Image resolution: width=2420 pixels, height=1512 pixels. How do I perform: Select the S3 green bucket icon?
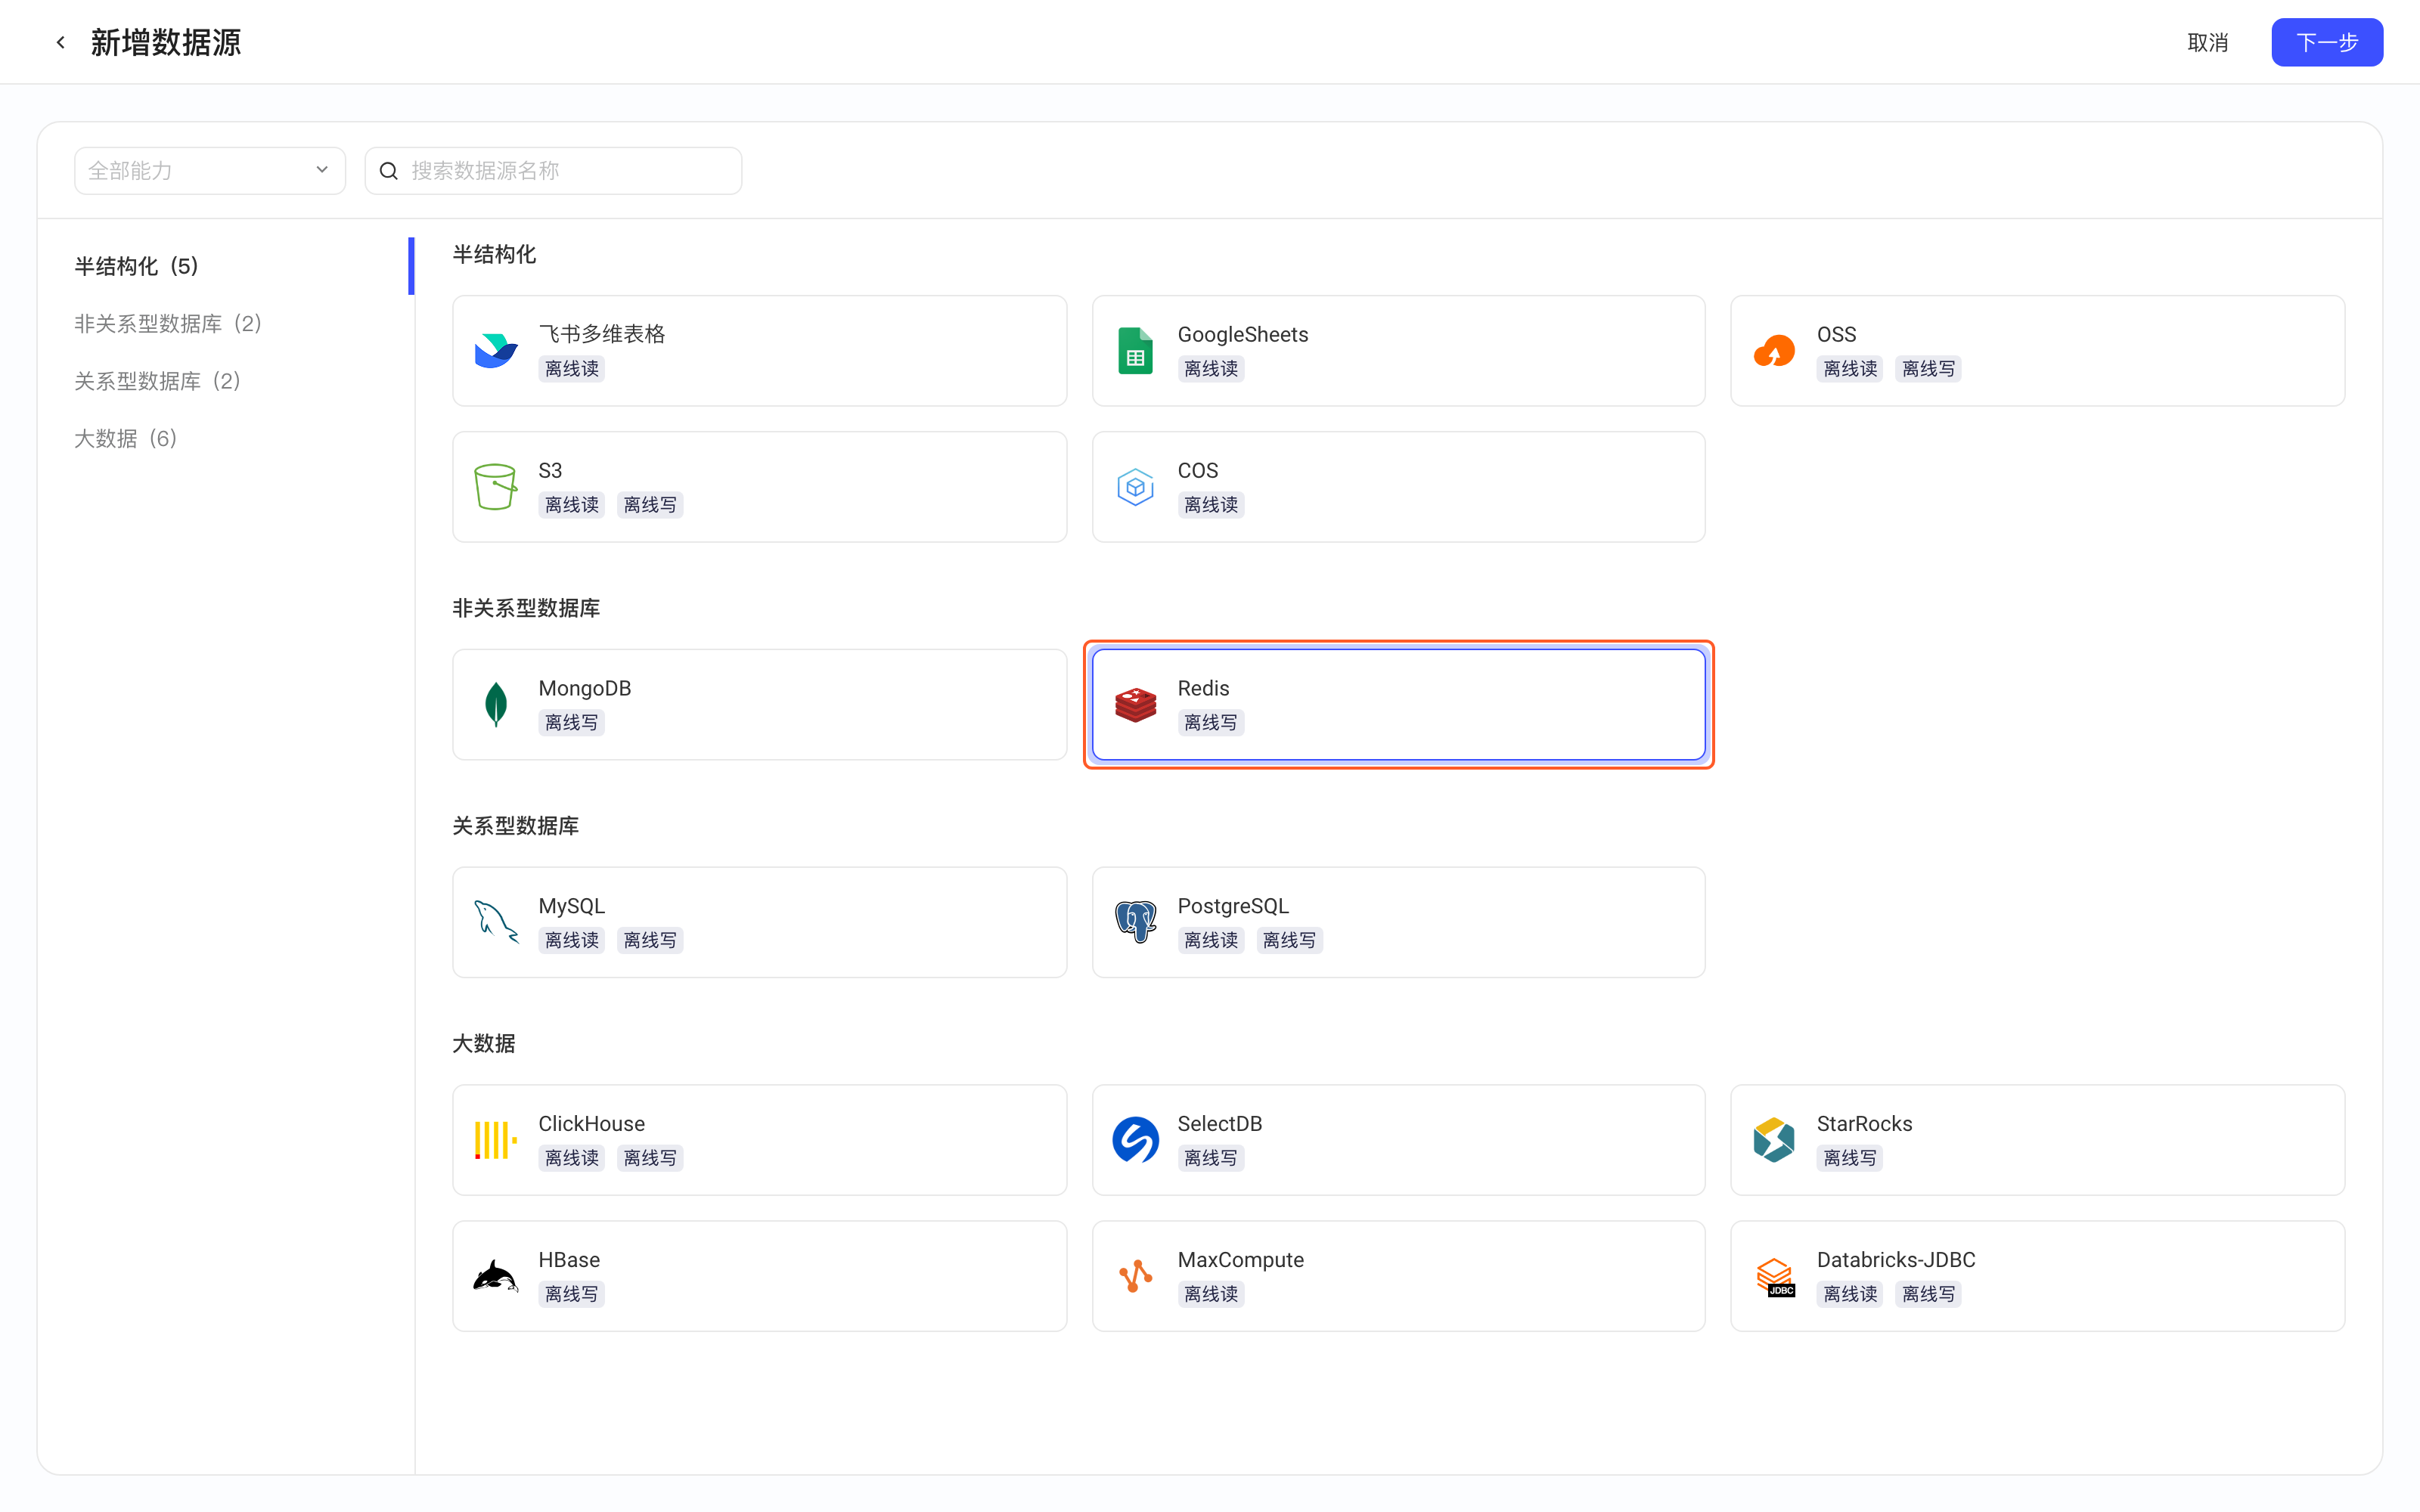(496, 487)
